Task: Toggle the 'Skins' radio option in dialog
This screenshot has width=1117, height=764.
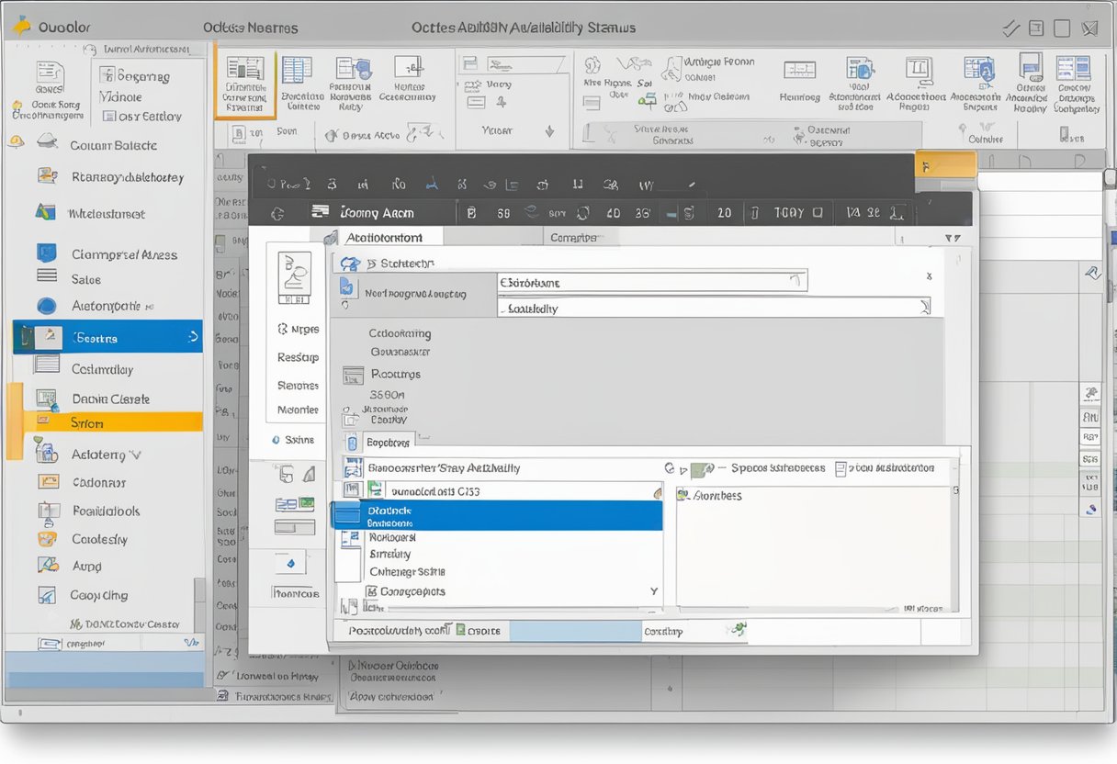Action: click(x=276, y=441)
